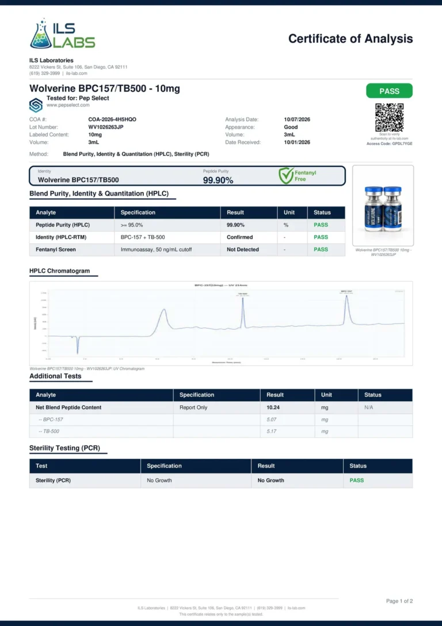Click the BPC-157 result 5.07
The image size is (442, 626).
click(272, 420)
